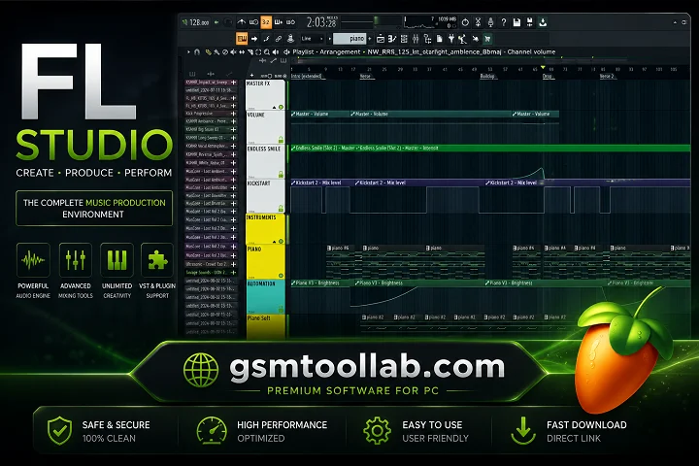The height and width of the screenshot is (466, 699).
Task: Click the Safe & Secure shield icon
Action: pyautogui.click(x=60, y=431)
